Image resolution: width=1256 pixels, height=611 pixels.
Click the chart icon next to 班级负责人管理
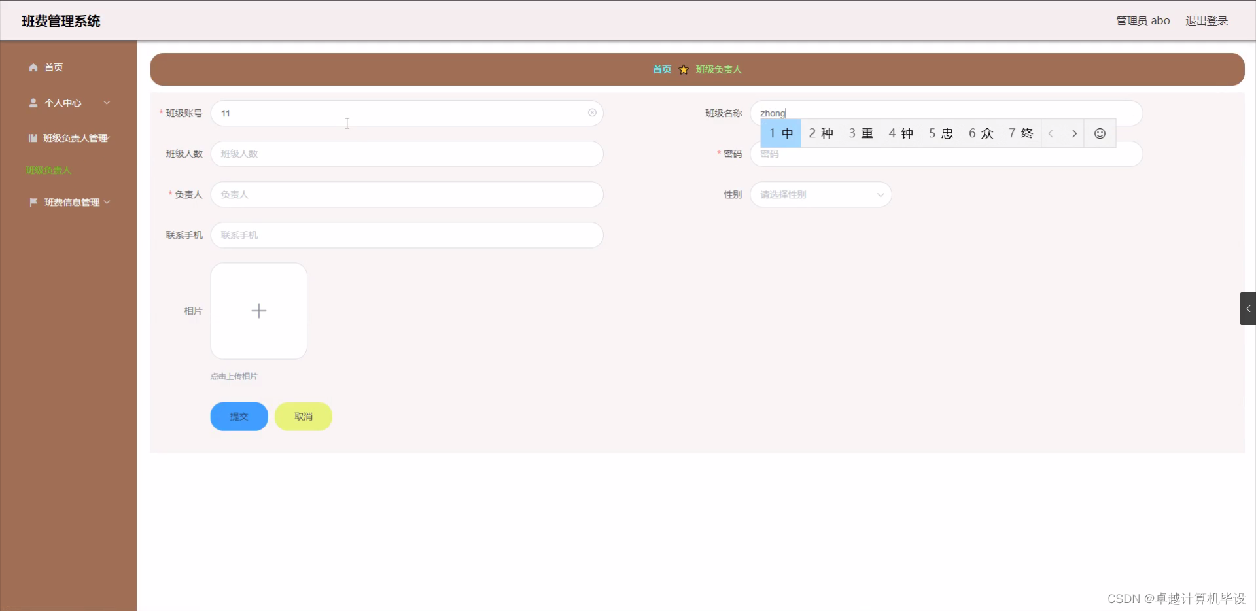pos(32,138)
